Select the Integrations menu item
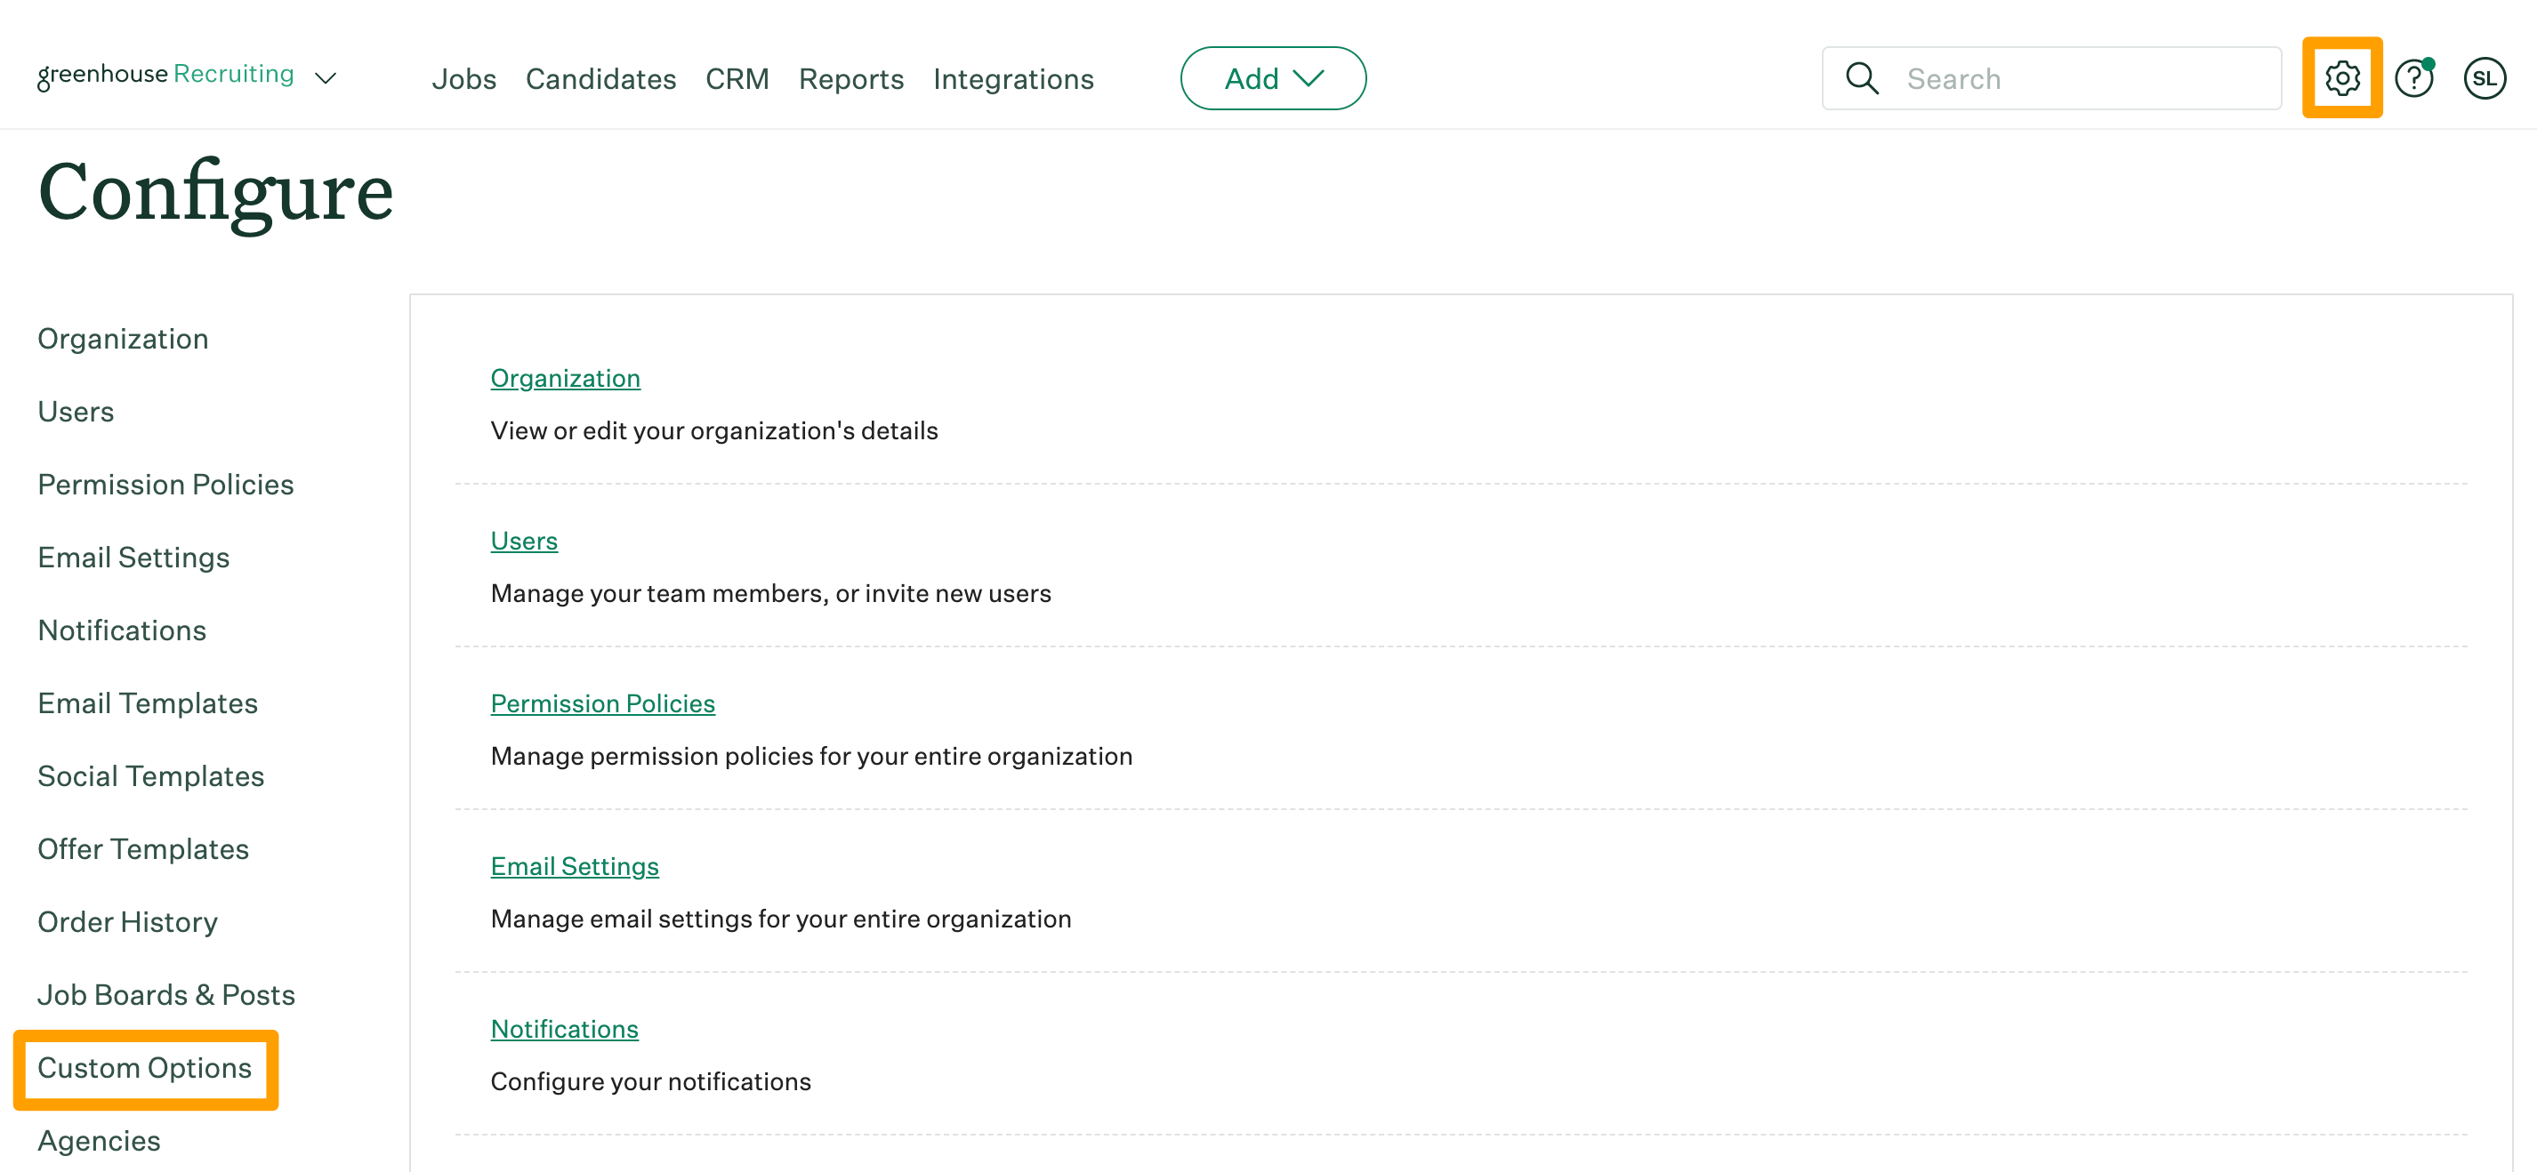This screenshot has width=2537, height=1172. click(x=1013, y=77)
